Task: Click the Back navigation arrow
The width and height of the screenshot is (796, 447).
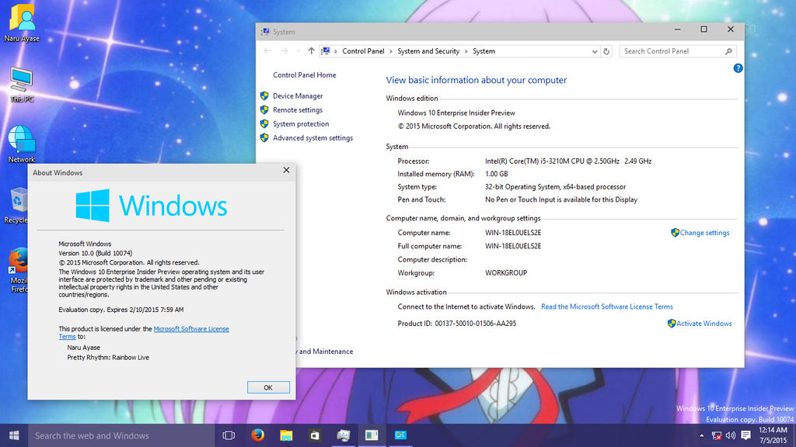Action: [267, 51]
